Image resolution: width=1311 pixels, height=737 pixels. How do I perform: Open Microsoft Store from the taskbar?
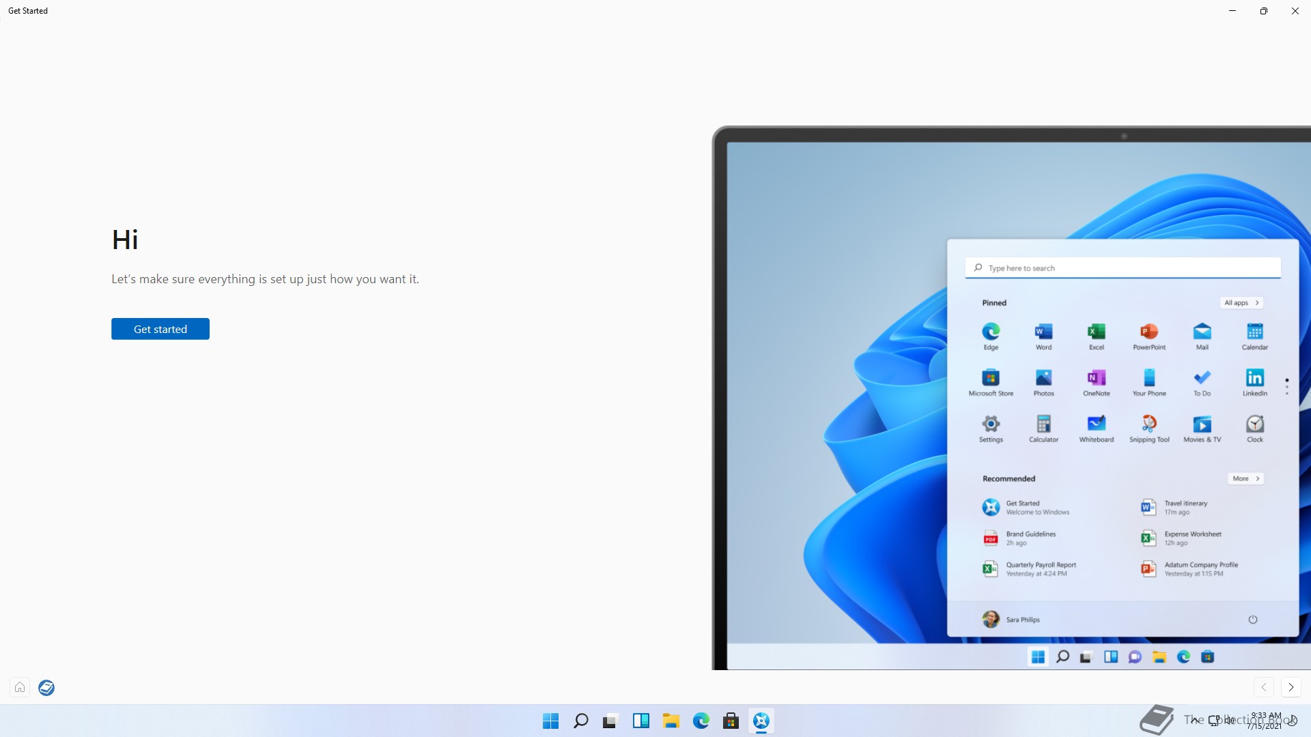point(731,721)
